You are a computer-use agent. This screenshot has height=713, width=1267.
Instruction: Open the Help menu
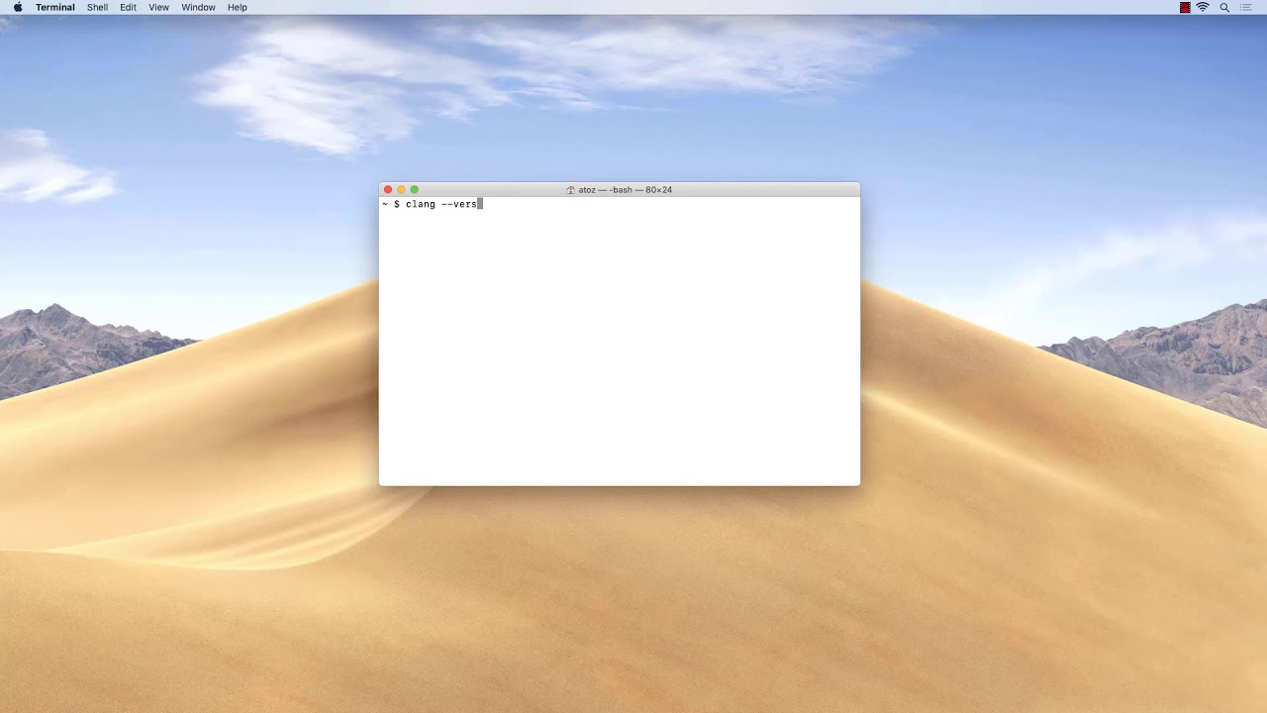point(238,7)
